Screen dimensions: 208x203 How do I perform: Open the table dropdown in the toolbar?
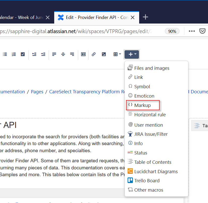(x=117, y=54)
